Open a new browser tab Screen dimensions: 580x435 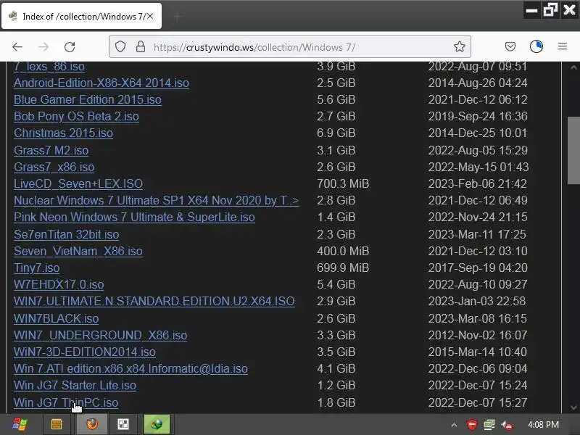click(x=178, y=16)
